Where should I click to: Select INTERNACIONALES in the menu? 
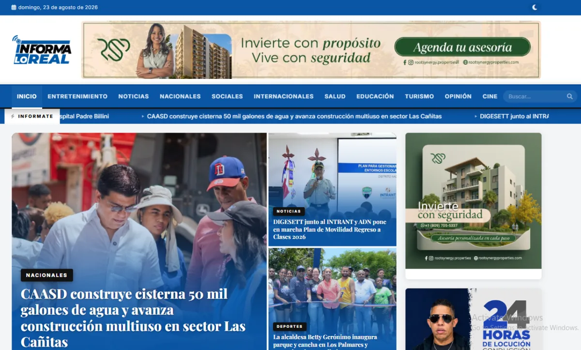point(284,96)
